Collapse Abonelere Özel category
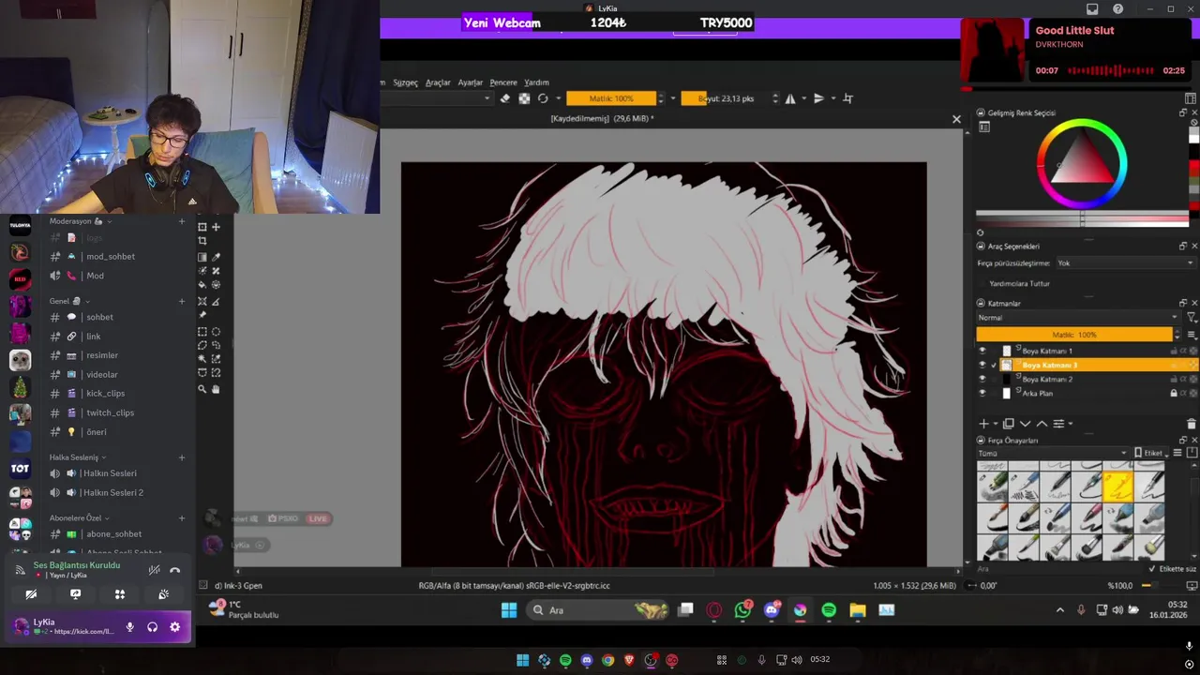This screenshot has height=675, width=1200. coord(79,517)
